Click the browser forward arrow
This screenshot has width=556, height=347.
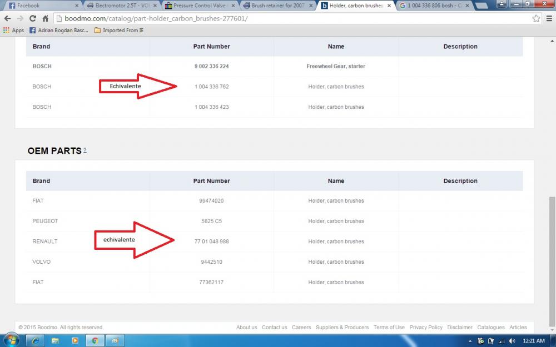point(20,18)
